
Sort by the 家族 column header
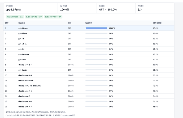[70, 23]
